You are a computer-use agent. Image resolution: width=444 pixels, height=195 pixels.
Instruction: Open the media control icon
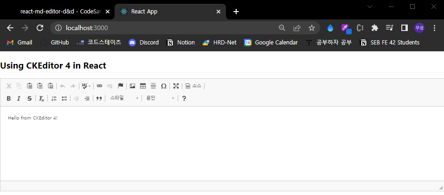pos(390,28)
